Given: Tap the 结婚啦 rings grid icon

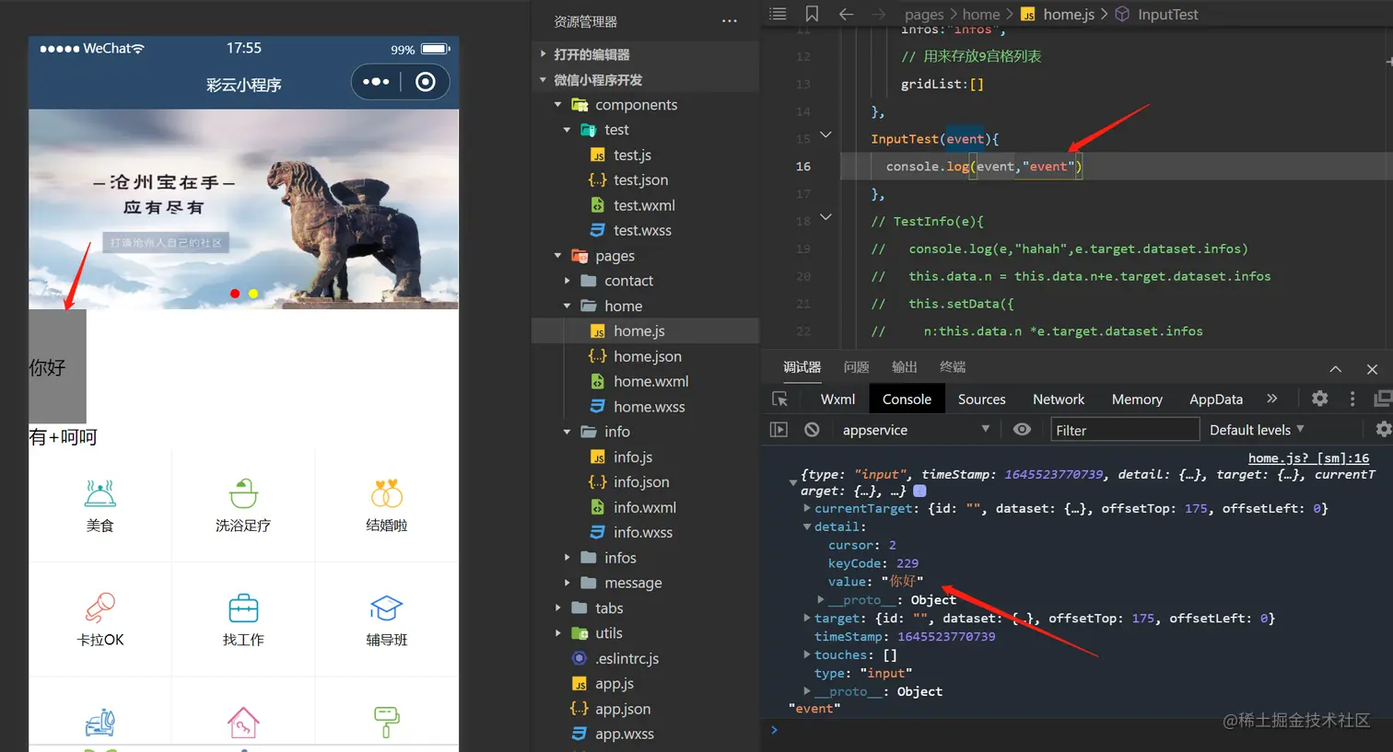Looking at the screenshot, I should (386, 494).
